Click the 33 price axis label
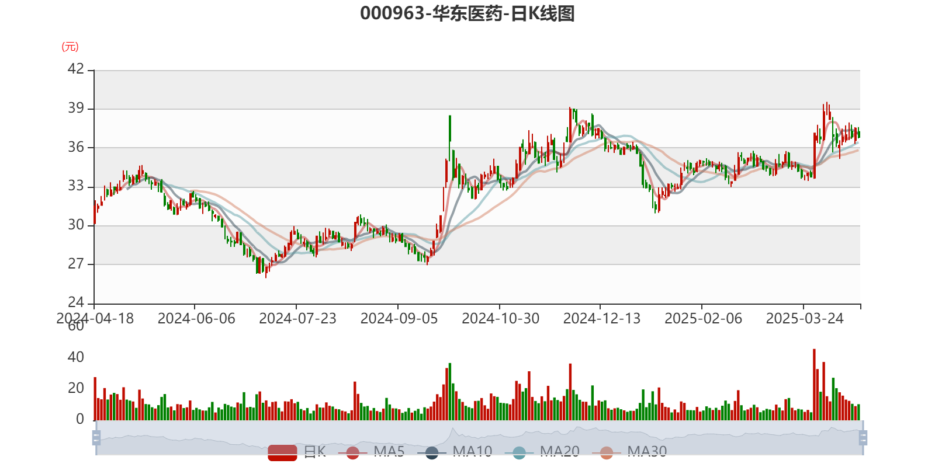935x467 pixels. [76, 186]
